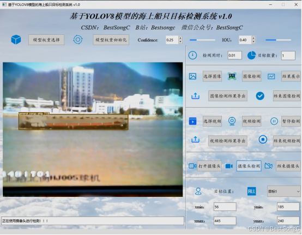Click the crossed-out camera icon
302x235 pixels.
tap(269, 166)
